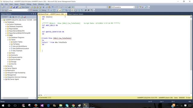Select dbo.rpt_MonthName table

[x=20, y=46]
